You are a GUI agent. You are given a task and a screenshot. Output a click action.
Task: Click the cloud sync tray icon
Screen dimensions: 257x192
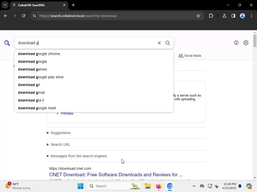point(202,186)
